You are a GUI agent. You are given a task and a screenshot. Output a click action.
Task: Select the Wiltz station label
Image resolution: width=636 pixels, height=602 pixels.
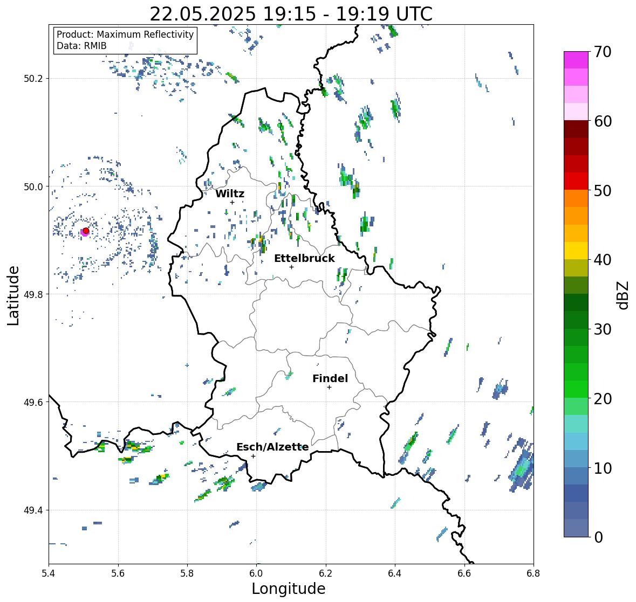[230, 193]
